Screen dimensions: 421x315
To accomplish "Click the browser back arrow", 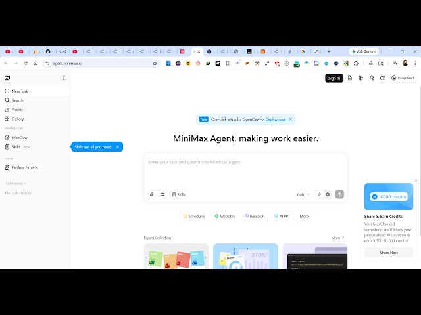I will 6,63.
